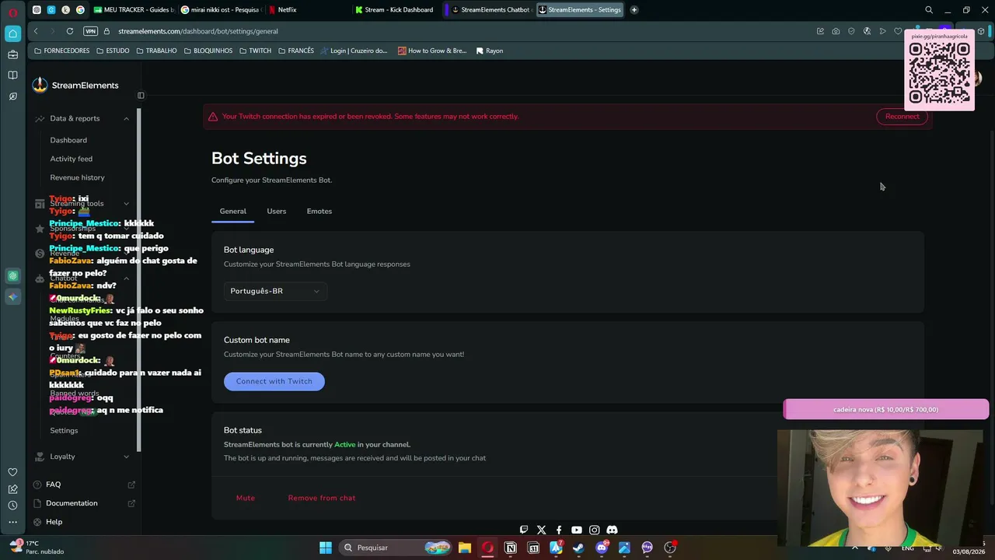Viewport: 995px width, 560px height.
Task: Open the FORNECEDORES bookmarks folder
Action: click(x=61, y=51)
